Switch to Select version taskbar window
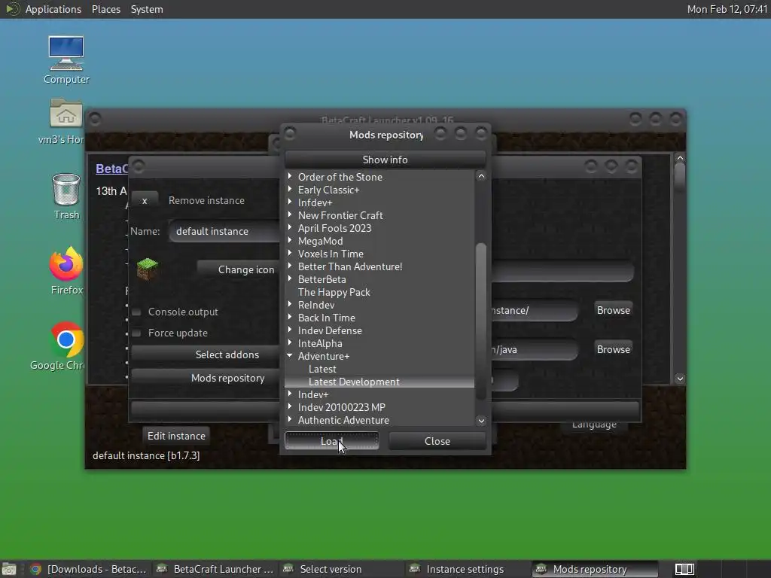 click(341, 569)
